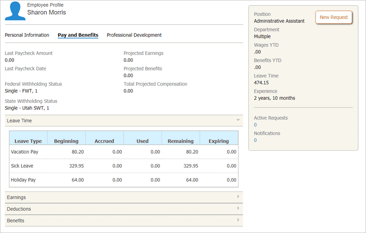This screenshot has height=233, width=366.
Task: Click the Used column header
Action: coord(142,141)
